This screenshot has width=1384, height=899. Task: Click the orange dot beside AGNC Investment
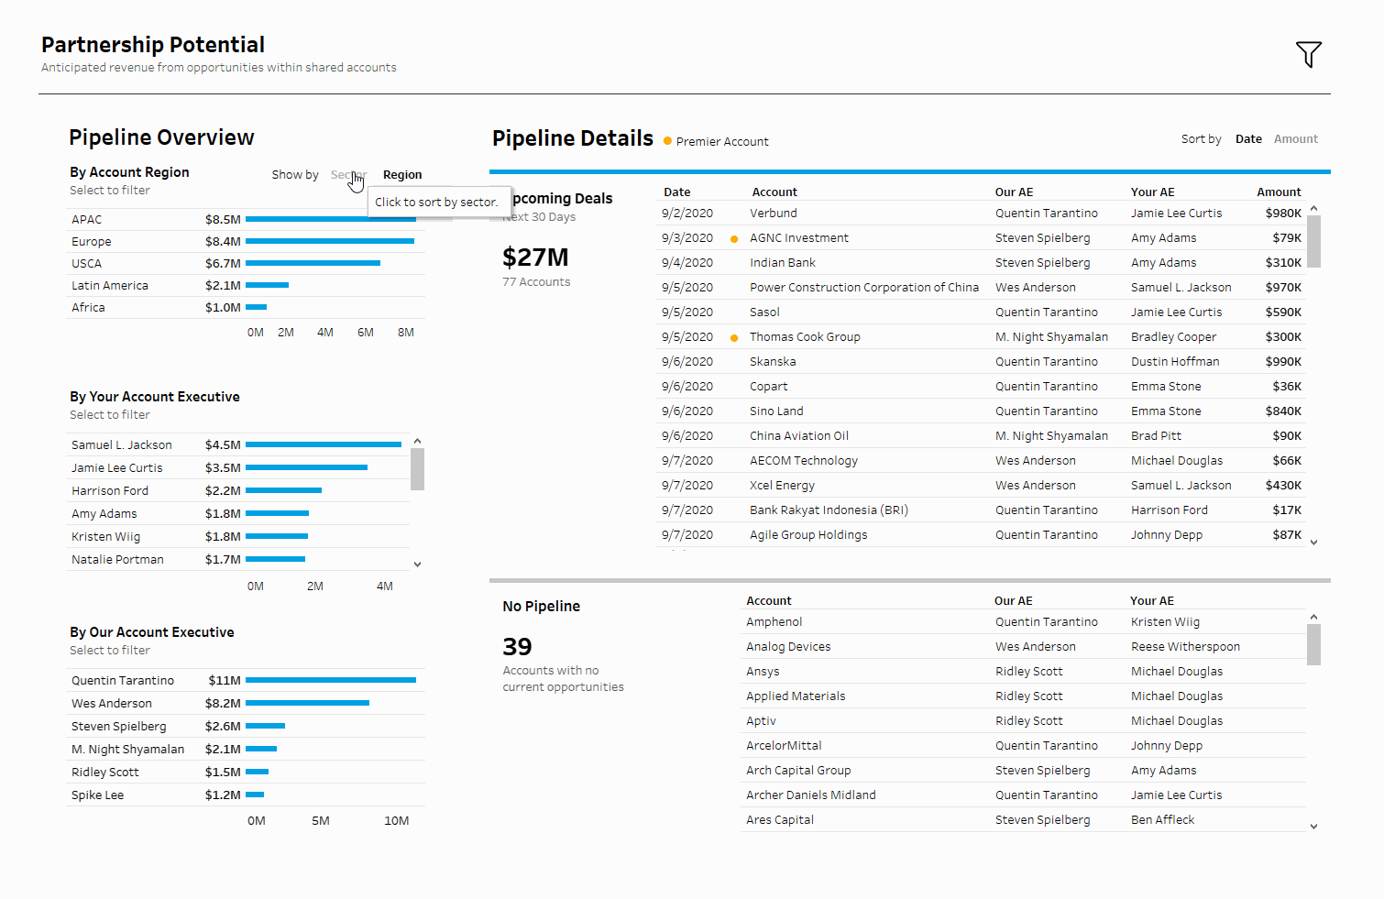click(735, 237)
